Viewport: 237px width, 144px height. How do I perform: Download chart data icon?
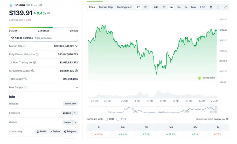coord(218,7)
